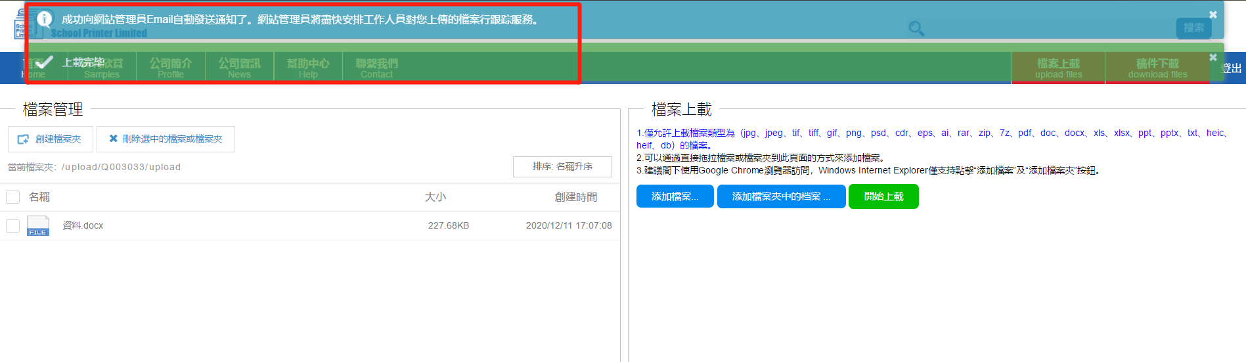Click the info icon in blue notification
This screenshot has height=362, width=1246.
coord(45,19)
